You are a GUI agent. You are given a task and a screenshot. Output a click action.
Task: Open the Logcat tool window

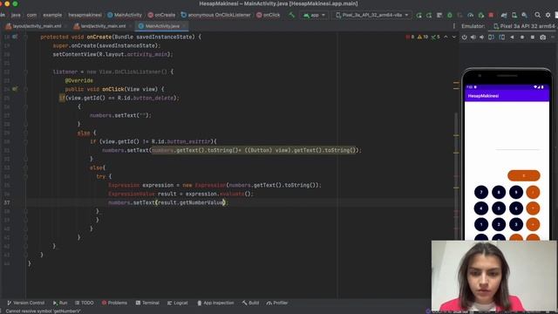[177, 303]
